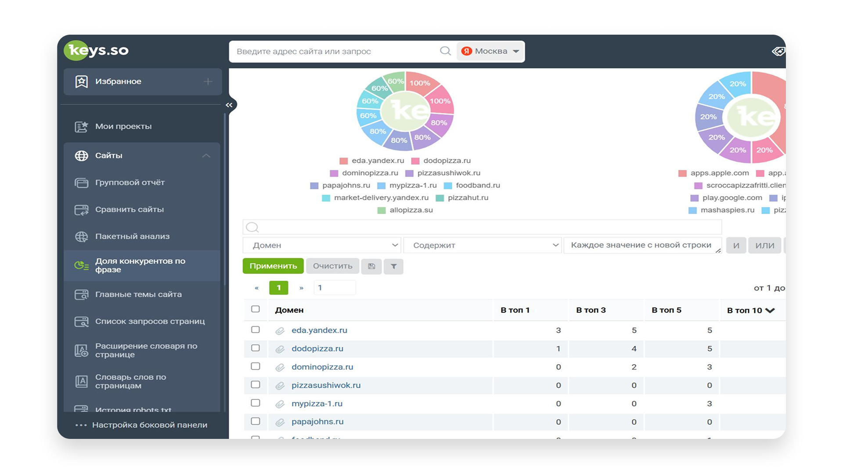Click the allopizza.su legend color swatch

382,210
